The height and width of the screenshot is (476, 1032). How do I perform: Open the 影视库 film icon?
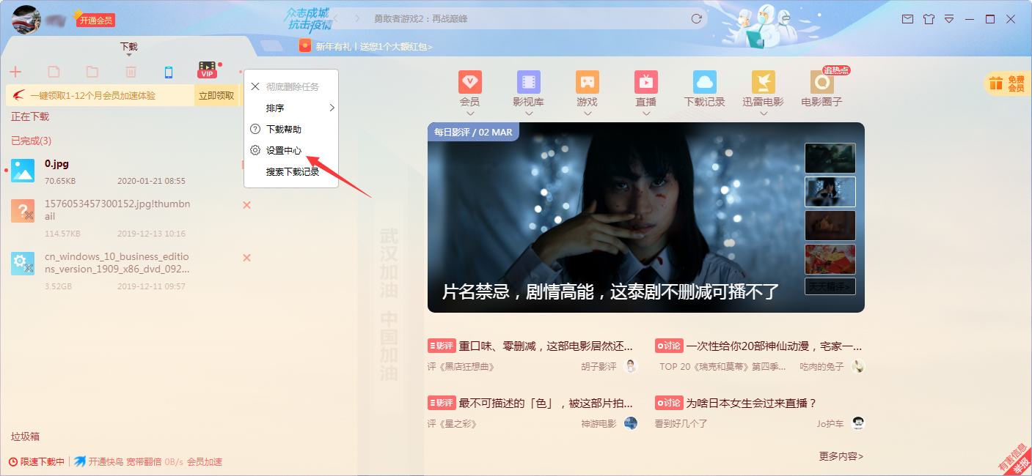pos(528,81)
